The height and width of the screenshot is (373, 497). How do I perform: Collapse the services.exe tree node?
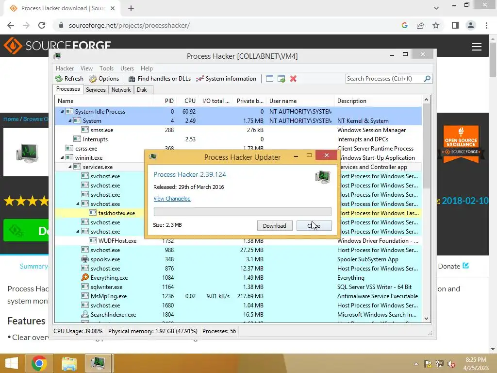point(70,167)
